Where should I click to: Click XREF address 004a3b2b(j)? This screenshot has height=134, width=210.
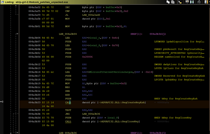click(157, 133)
